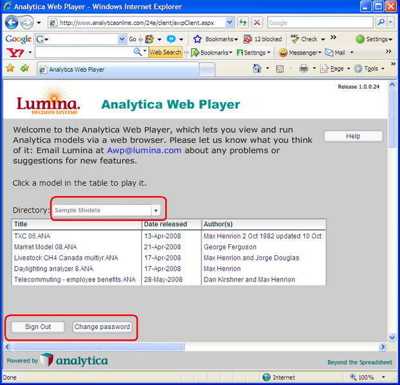Viewport: 400px width, 385px height.
Task: Click the Beyond the Spreadsheet text
Action: coord(359,363)
